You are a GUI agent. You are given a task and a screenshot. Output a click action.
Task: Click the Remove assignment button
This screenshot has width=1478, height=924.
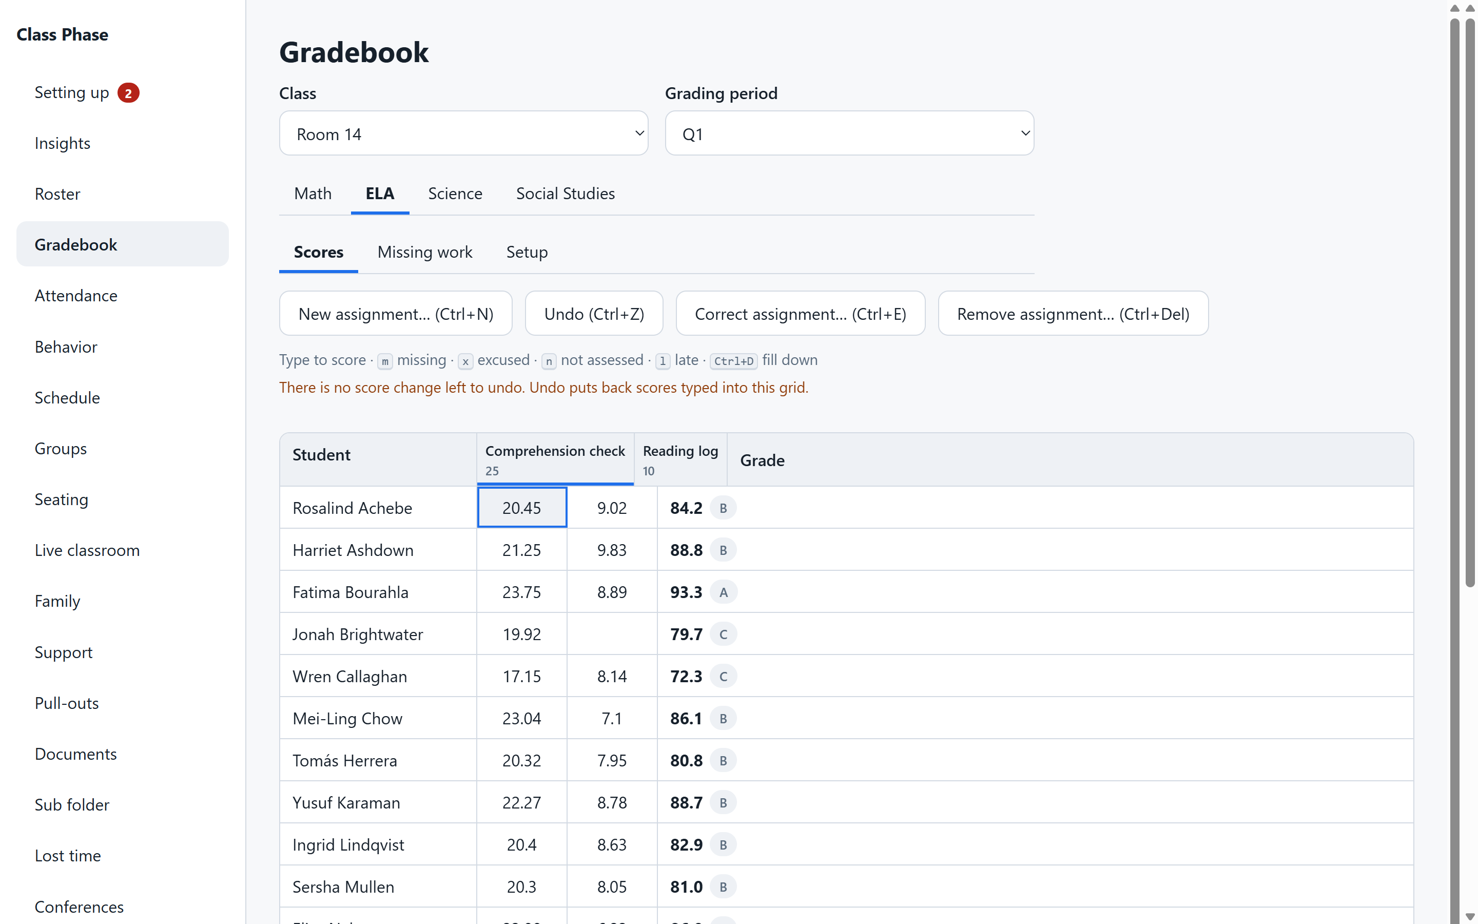1073,314
